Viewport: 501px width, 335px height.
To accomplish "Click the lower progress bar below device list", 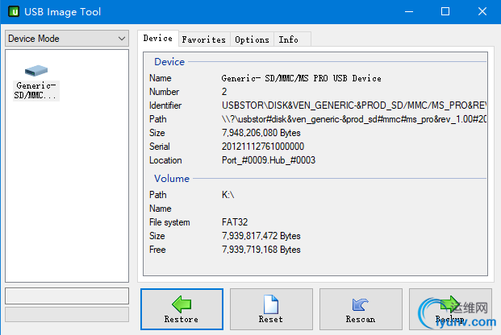I will click(x=67, y=315).
